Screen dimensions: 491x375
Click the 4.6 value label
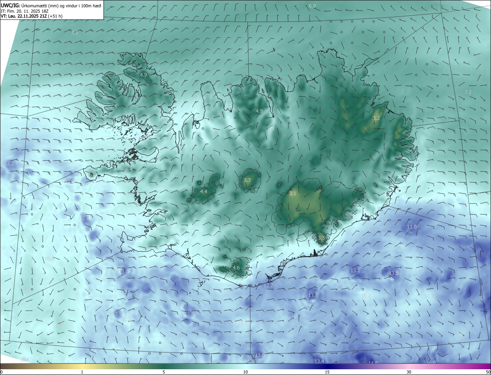click(236, 268)
